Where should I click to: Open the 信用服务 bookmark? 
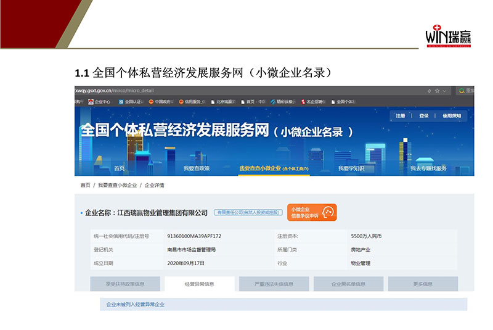click(x=192, y=102)
